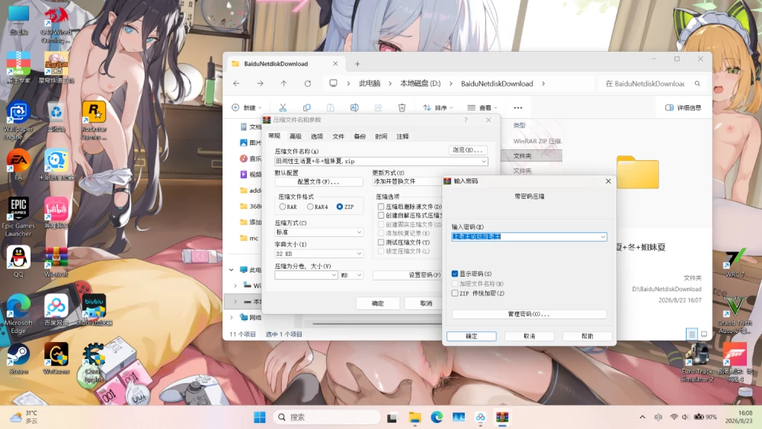Launch Steam from the desktop
The width and height of the screenshot is (762, 429).
click(18, 359)
